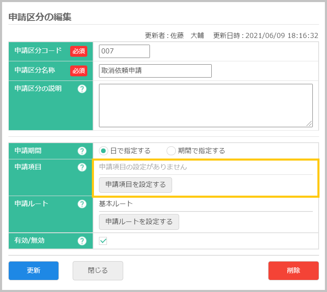Open help icon for 有効/無効
Screen dimensions: 327x292
point(82,241)
